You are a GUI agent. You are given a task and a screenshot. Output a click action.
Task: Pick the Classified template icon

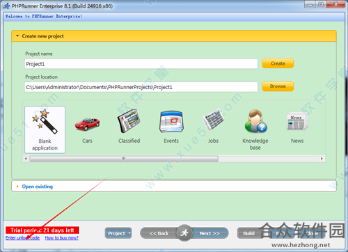pyautogui.click(x=129, y=121)
